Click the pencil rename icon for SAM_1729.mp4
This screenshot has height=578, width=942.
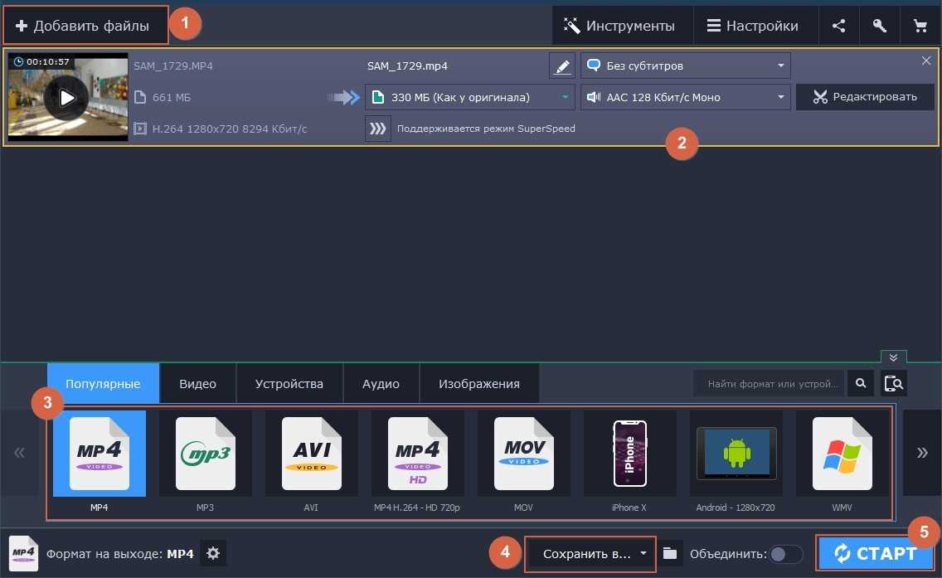pyautogui.click(x=562, y=66)
